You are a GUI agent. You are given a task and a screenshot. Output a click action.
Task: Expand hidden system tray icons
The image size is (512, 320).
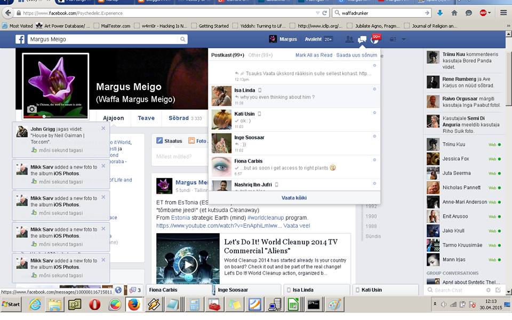pyautogui.click(x=435, y=304)
